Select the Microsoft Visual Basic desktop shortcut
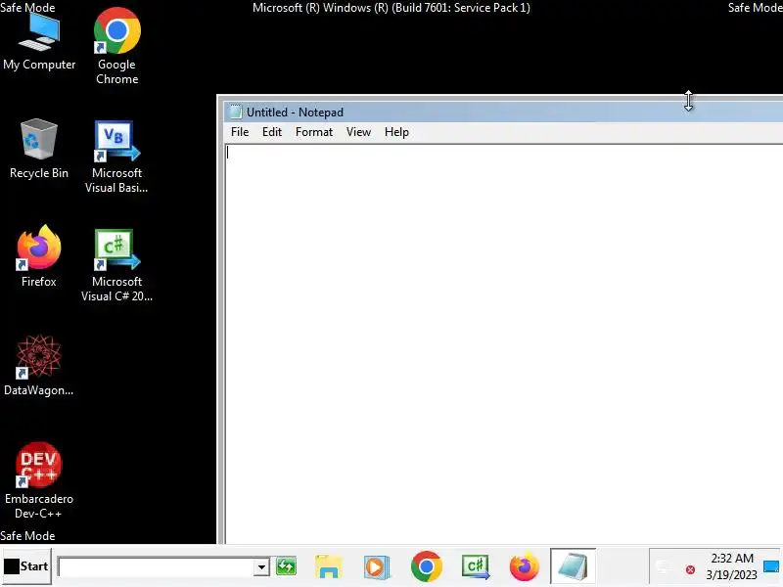 point(116,157)
